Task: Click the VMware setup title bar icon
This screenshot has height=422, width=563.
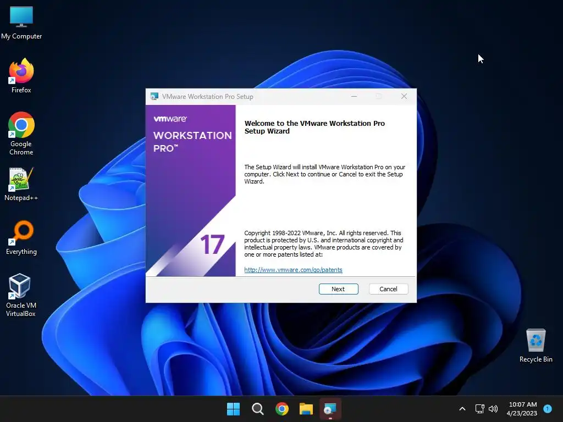Action: coord(154,97)
